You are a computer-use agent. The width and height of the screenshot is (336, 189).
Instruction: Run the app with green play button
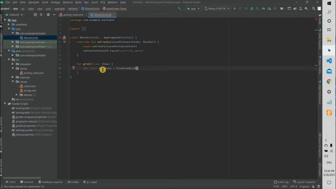pyautogui.click(x=235, y=8)
